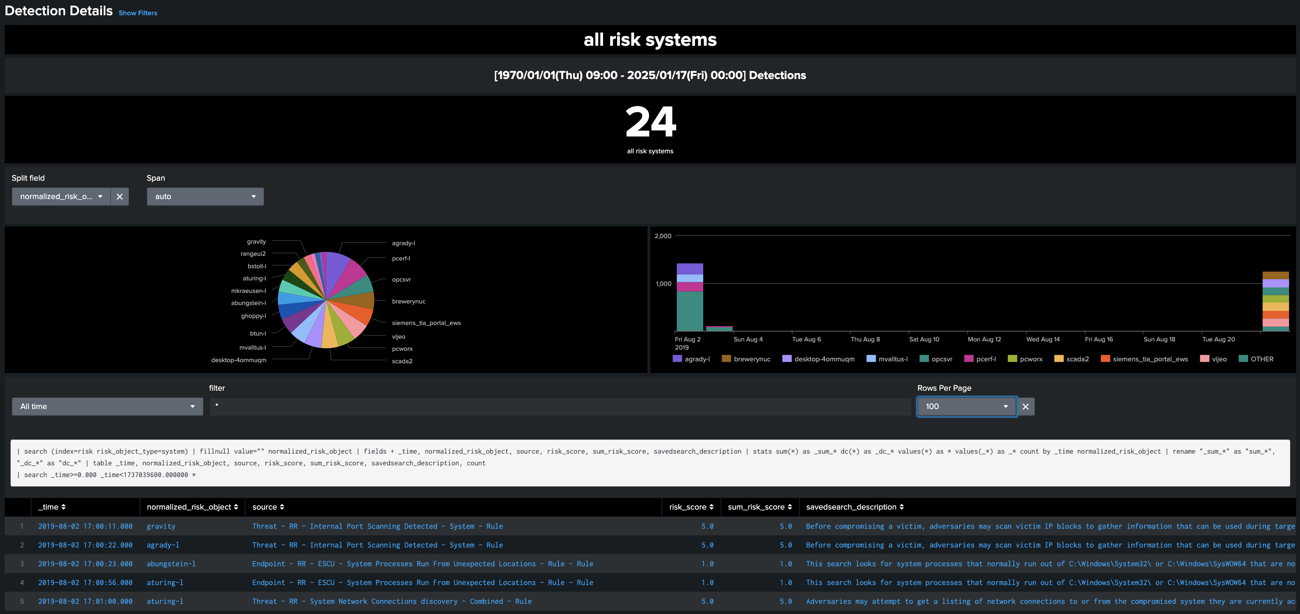Click the Tue Aug 20 axis label

click(1218, 339)
